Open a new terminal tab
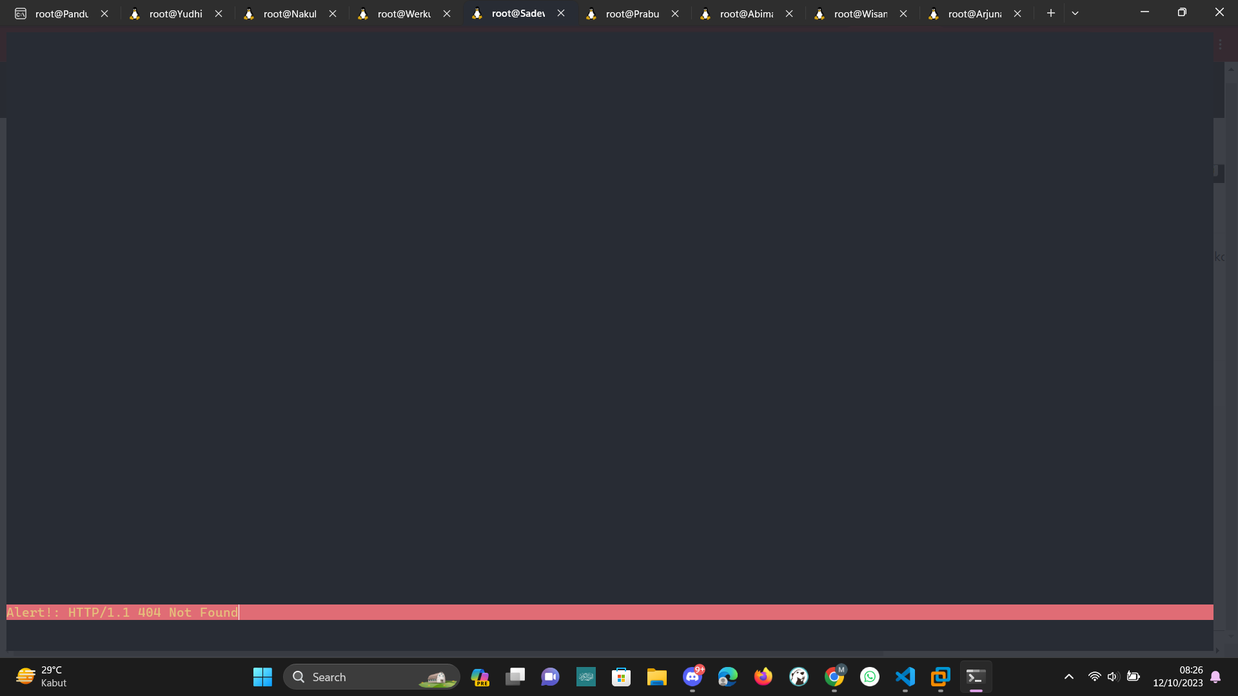Screen dimensions: 1238x696 (1050, 13)
